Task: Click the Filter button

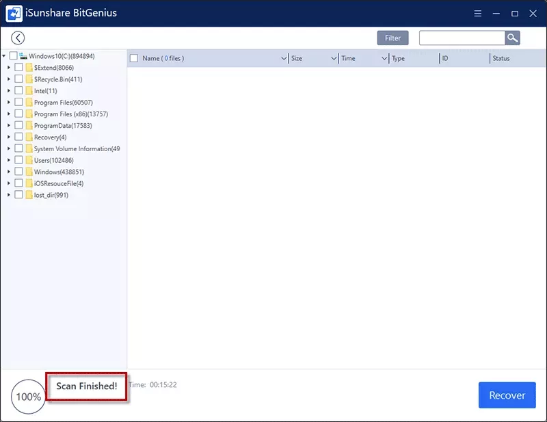Action: 392,38
